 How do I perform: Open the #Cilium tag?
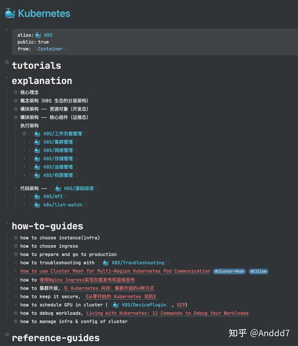(258, 271)
